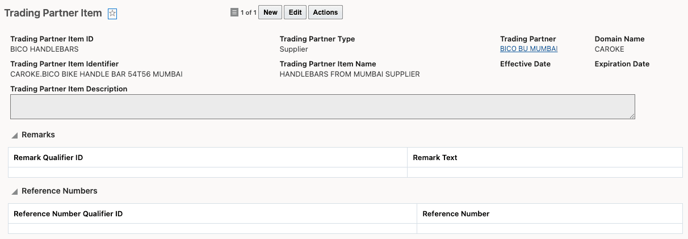Click the favorite star icon beside the title
The image size is (688, 239).
(112, 14)
